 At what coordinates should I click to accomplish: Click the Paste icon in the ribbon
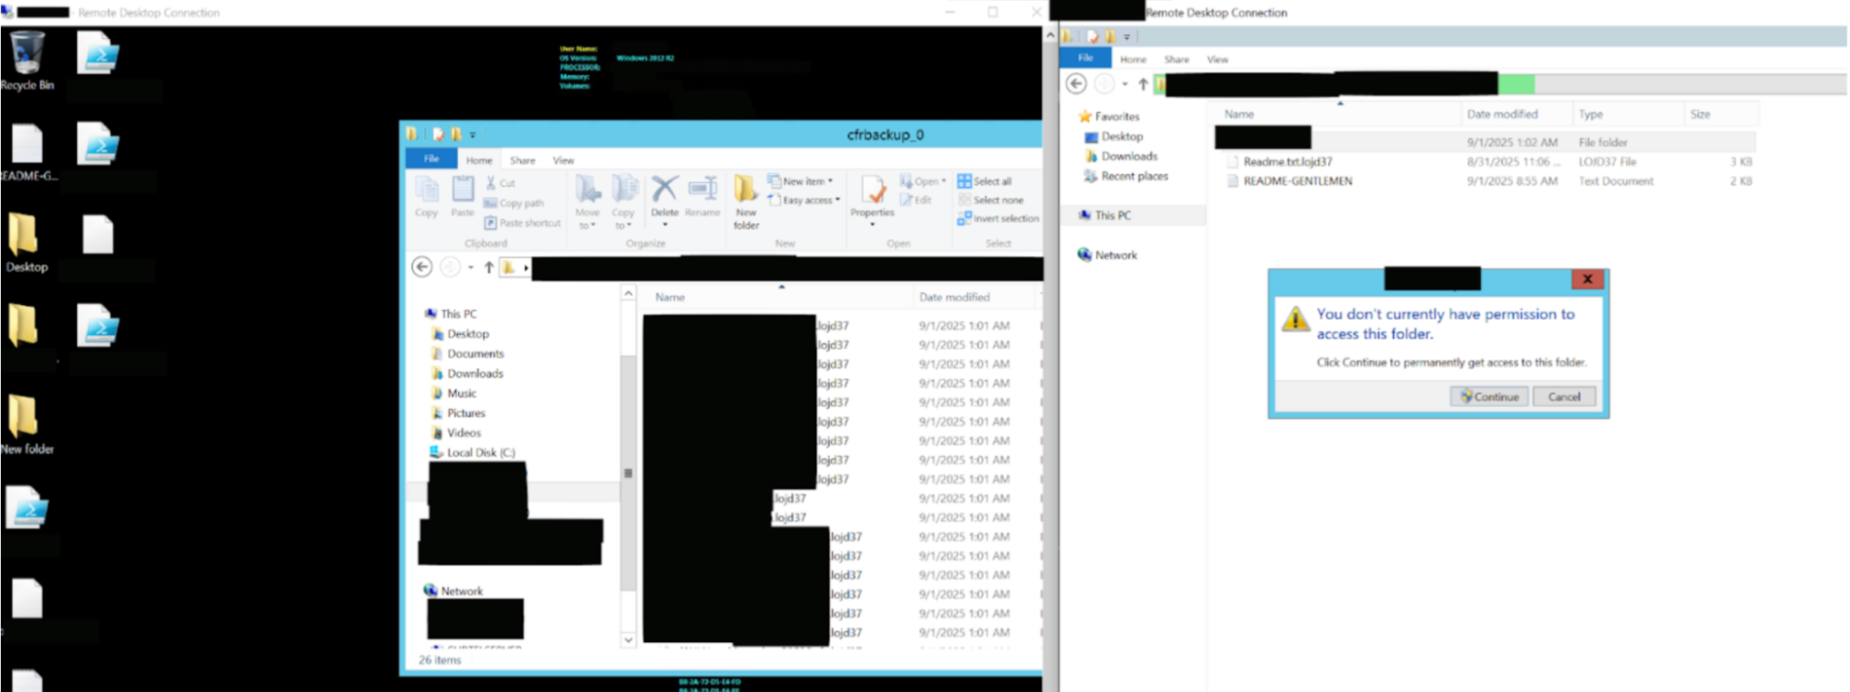point(463,197)
